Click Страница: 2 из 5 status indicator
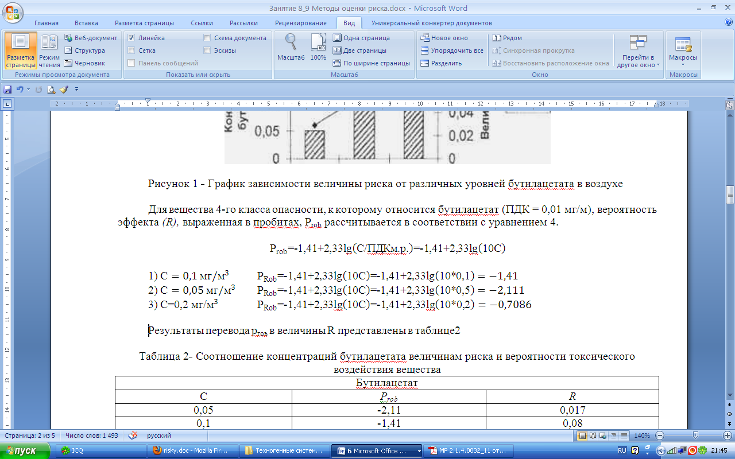The height and width of the screenshot is (459, 735). coord(31,435)
